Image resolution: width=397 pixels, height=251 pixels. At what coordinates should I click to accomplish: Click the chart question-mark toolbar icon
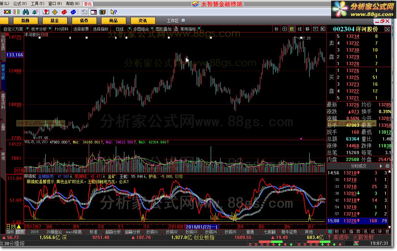tap(46, 12)
